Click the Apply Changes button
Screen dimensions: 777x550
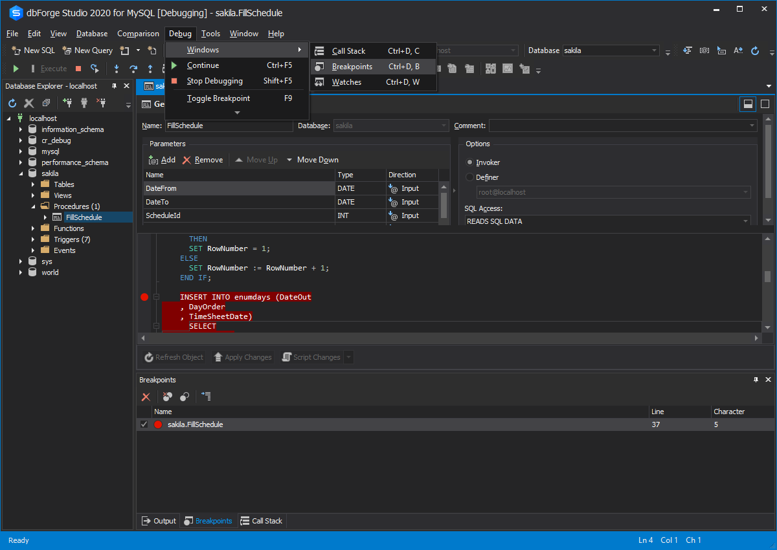pyautogui.click(x=243, y=357)
